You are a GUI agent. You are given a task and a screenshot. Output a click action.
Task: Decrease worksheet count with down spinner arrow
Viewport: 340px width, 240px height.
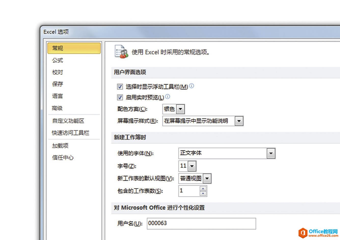(203, 193)
